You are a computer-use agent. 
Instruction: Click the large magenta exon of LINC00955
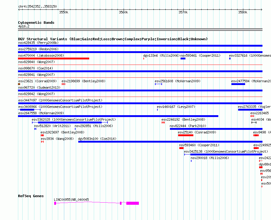pyautogui.click(x=132, y=203)
